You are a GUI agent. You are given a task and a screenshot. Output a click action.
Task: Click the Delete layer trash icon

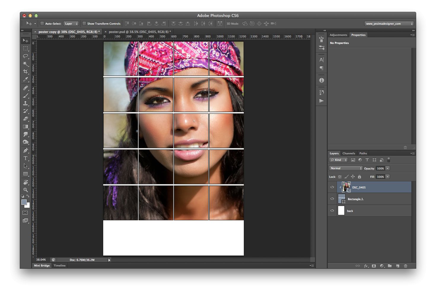[x=405, y=266]
